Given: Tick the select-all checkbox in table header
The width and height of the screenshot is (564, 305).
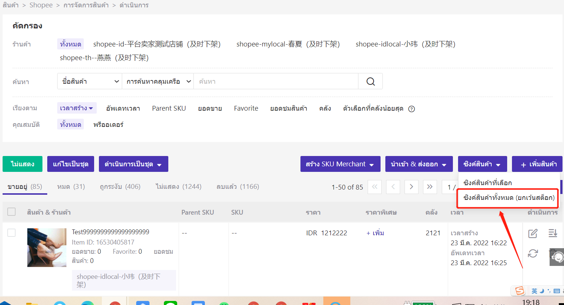Looking at the screenshot, I should click(12, 212).
